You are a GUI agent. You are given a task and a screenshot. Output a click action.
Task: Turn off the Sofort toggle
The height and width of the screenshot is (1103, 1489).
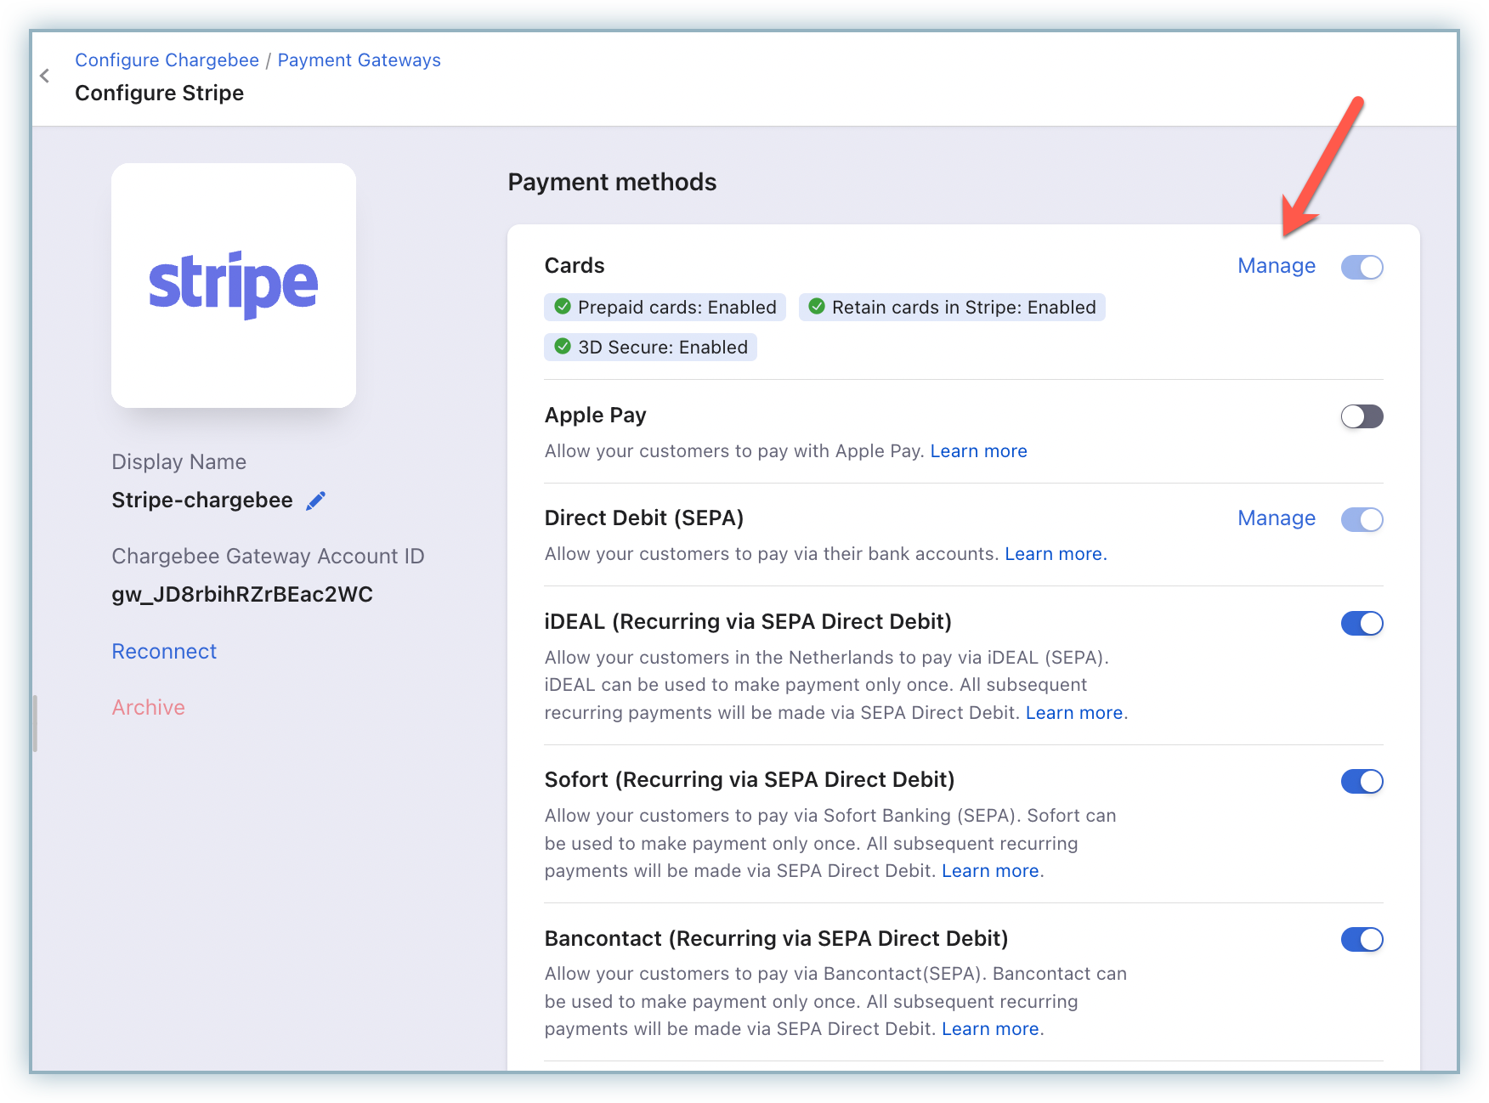1362,781
